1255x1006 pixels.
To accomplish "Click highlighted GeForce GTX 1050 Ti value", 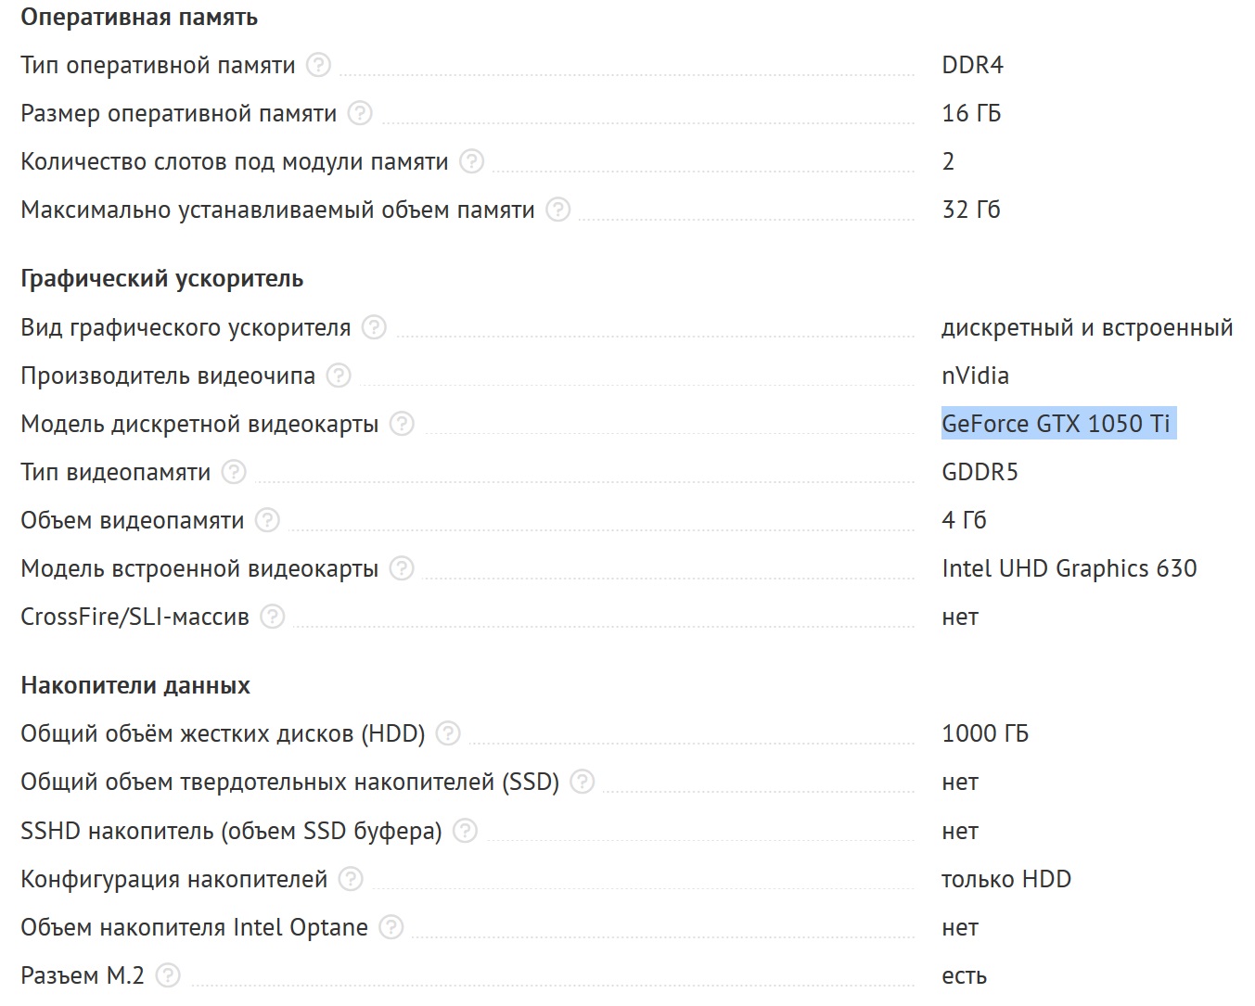I will point(1058,424).
